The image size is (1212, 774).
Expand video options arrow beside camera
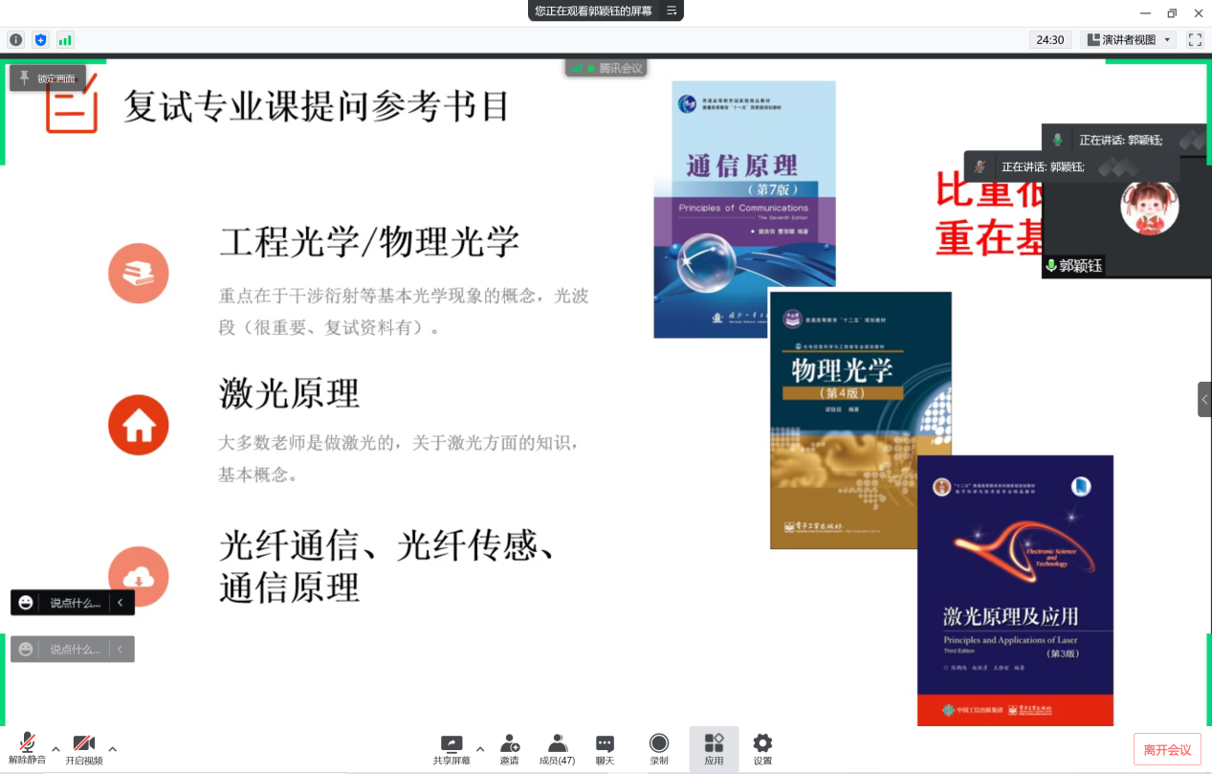(113, 748)
